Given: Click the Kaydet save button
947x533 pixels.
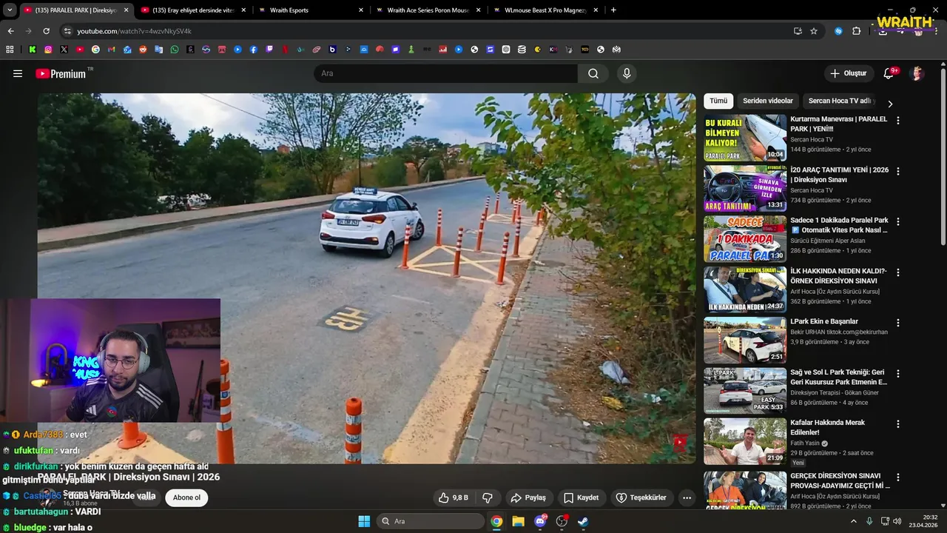Looking at the screenshot, I should (x=582, y=497).
